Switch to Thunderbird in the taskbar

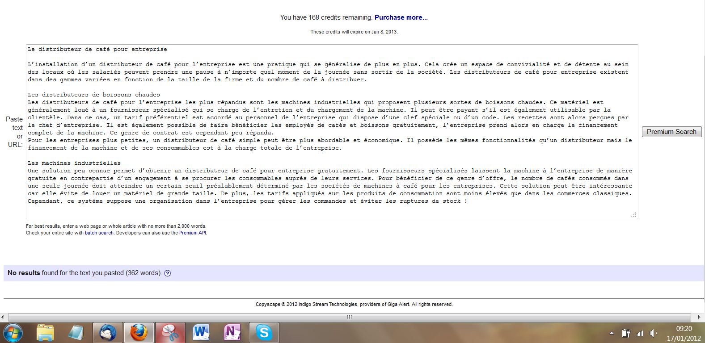click(108, 333)
